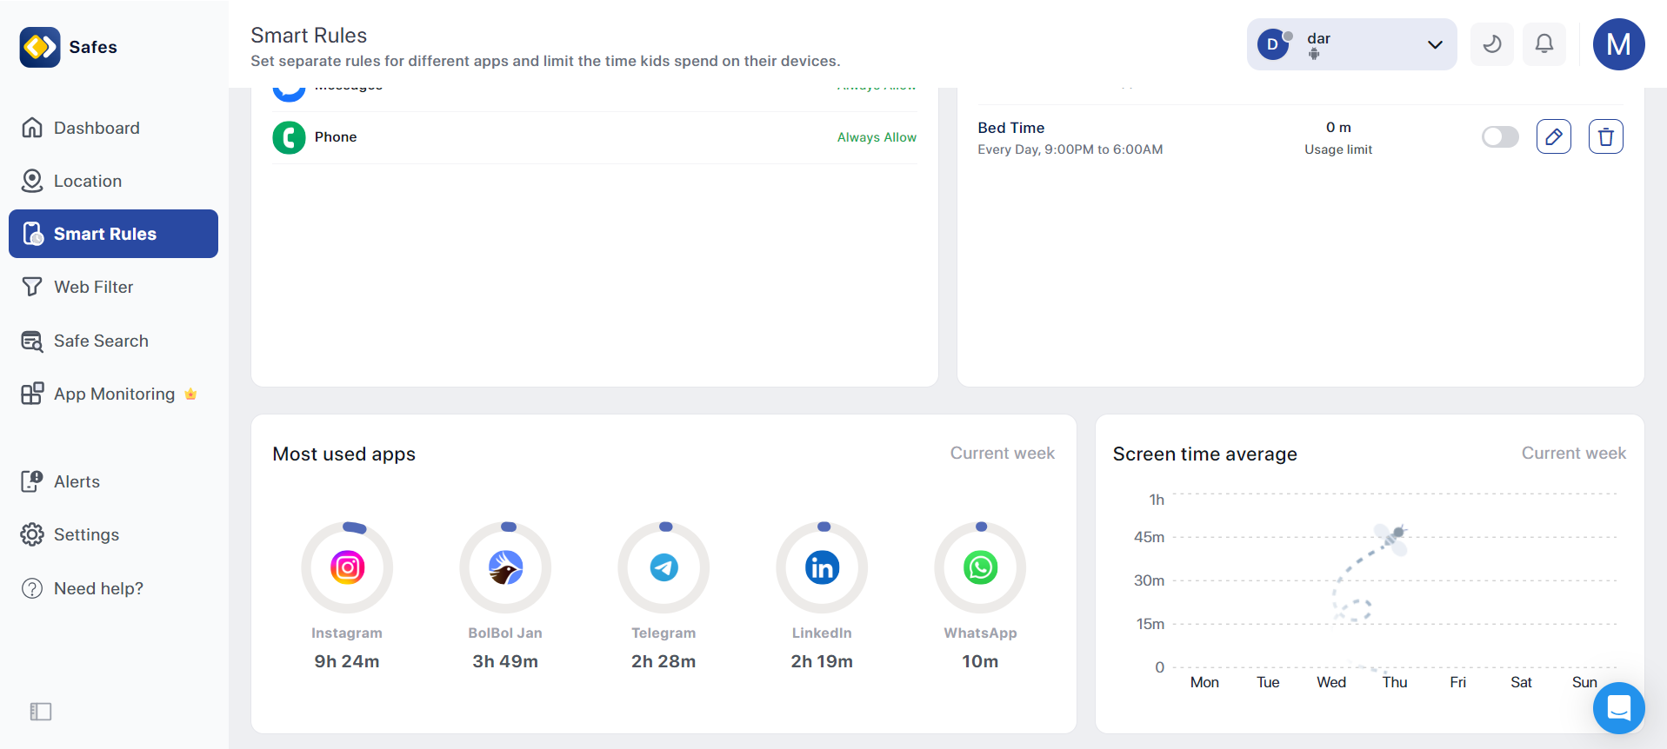Open the chat support bubble
The image size is (1667, 749).
click(1618, 708)
